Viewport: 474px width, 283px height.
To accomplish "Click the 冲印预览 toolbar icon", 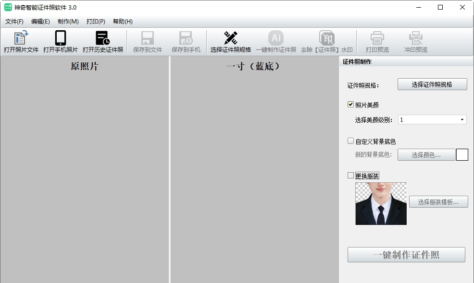I will click(414, 41).
